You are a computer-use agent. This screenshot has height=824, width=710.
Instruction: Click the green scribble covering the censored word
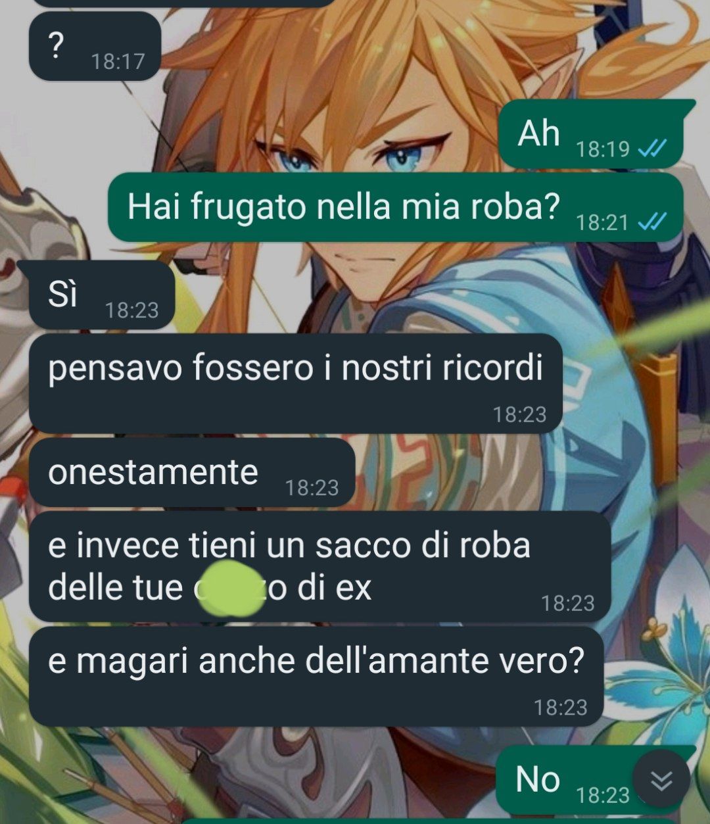tap(230, 587)
